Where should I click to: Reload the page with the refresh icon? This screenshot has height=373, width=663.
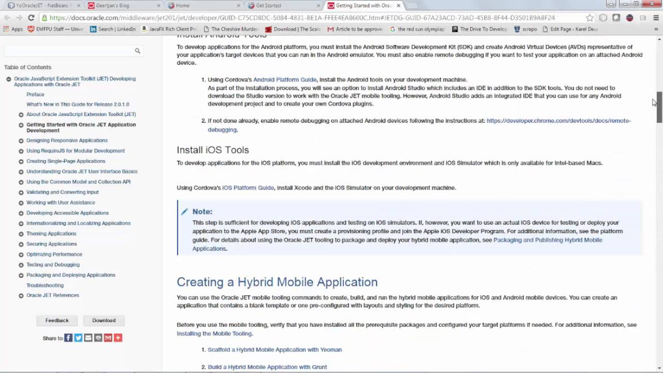tap(31, 18)
